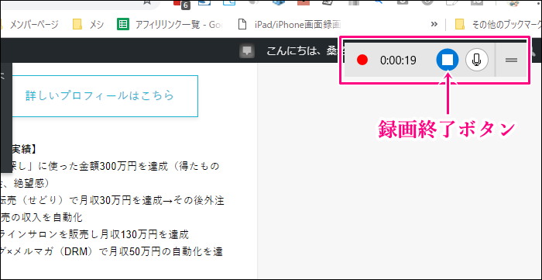542x280 pixels.
Task: Click the line mentioning DRM 月収50万円
Action: tap(111, 251)
